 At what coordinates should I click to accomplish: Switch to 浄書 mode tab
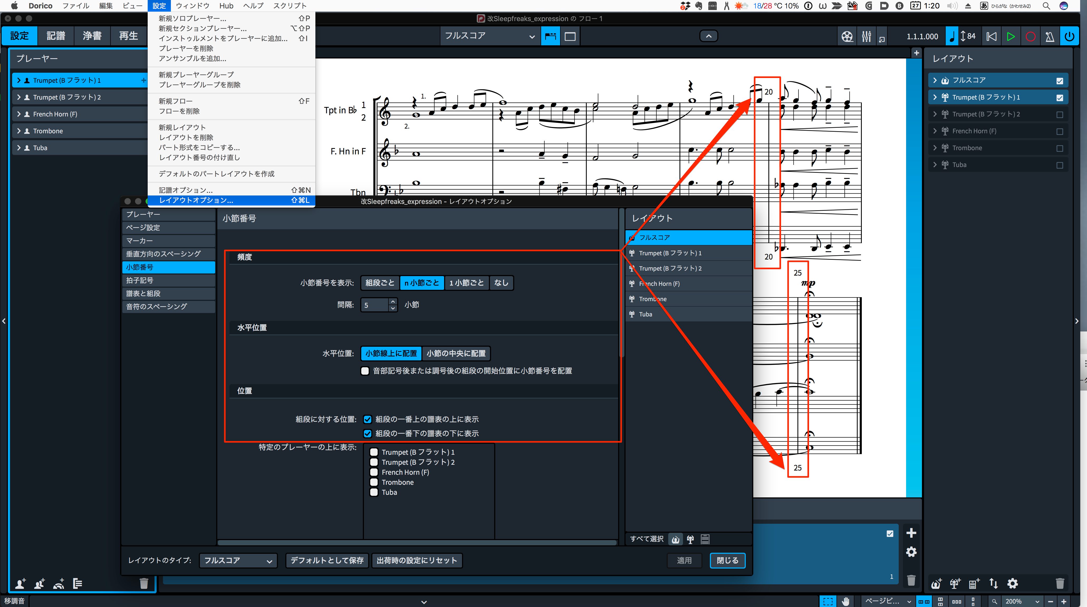(x=92, y=36)
